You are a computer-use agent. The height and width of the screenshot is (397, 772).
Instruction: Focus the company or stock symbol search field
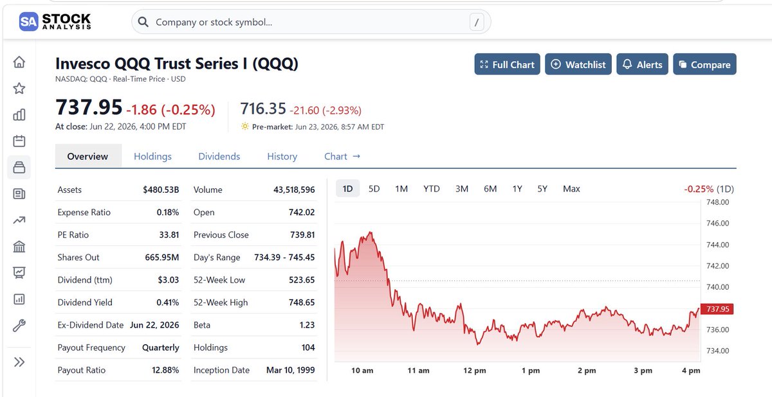[x=311, y=22]
